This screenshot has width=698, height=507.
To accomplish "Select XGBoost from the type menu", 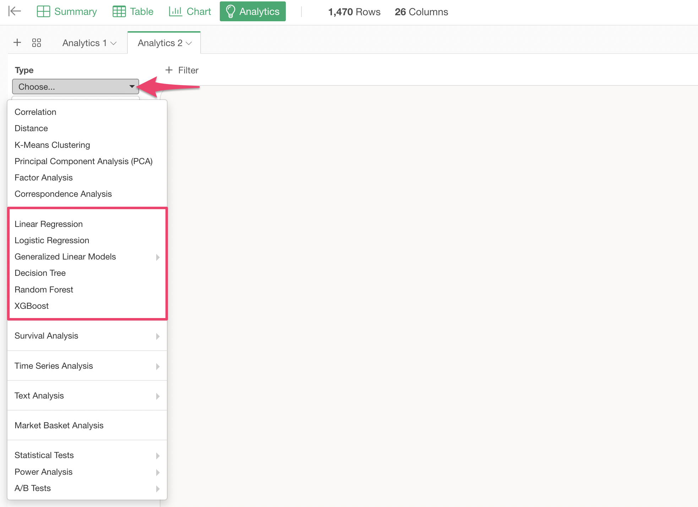I will pos(32,306).
